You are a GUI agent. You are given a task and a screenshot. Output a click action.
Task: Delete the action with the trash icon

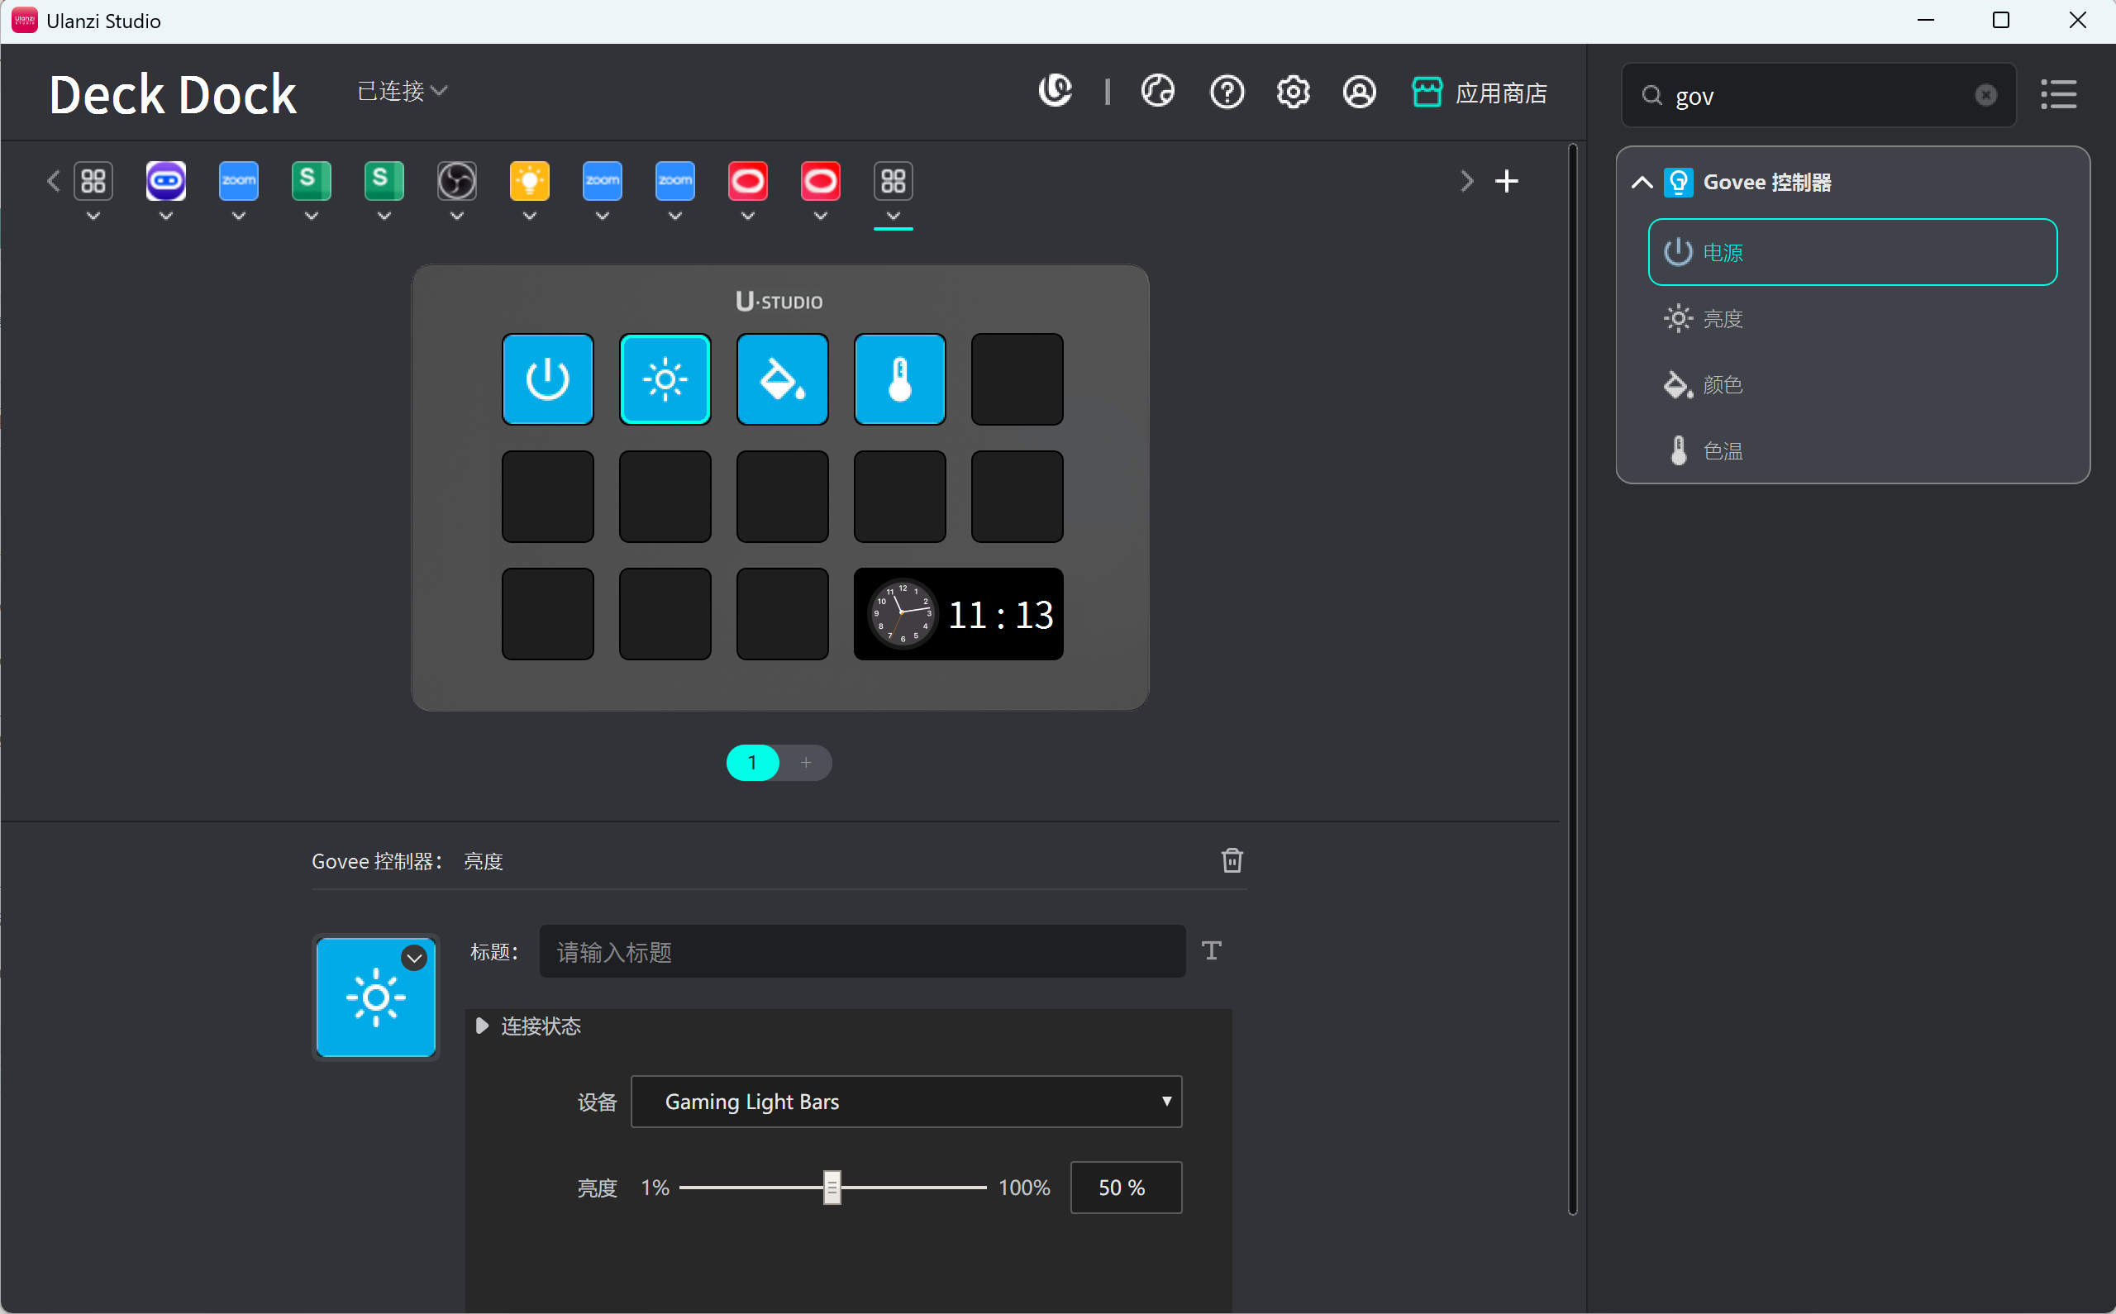[x=1232, y=860]
